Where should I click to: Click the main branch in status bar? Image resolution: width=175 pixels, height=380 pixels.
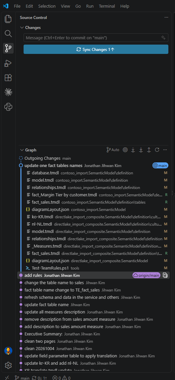click(x=22, y=378)
